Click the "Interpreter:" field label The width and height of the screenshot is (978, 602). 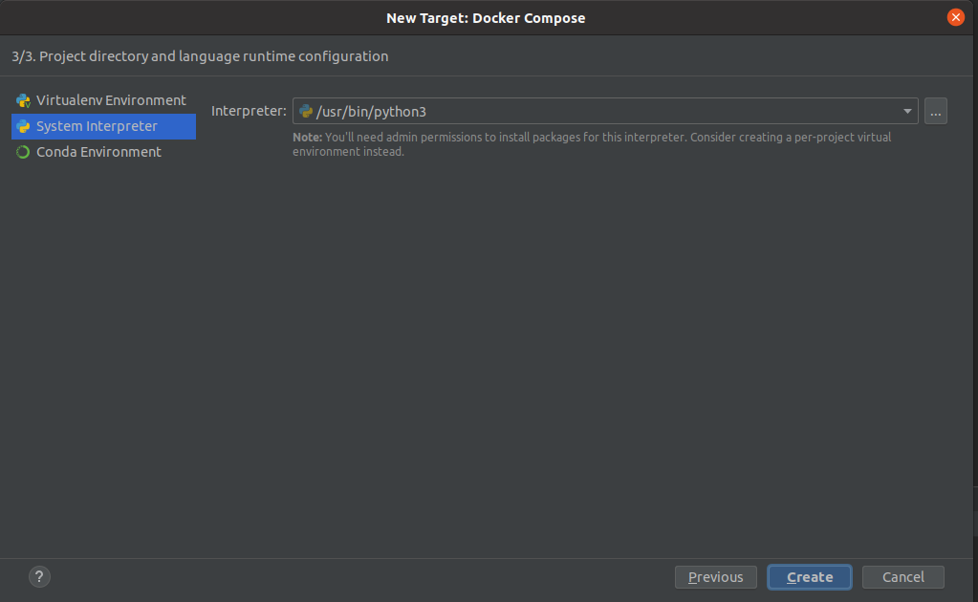pos(249,111)
